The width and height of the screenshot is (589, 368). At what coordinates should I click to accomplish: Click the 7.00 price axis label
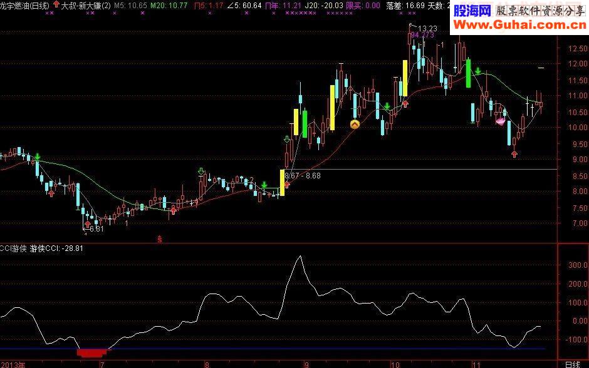click(580, 223)
